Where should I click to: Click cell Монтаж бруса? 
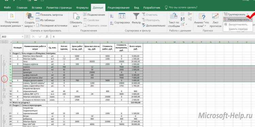coord(35,122)
